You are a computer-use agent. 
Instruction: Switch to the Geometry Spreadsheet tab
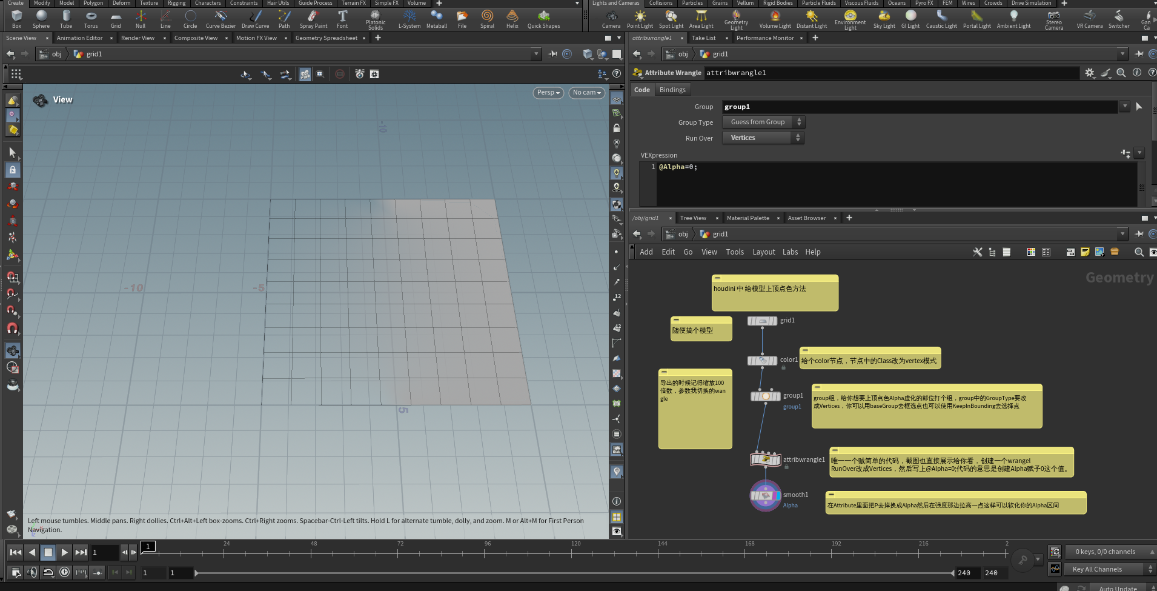click(x=326, y=38)
